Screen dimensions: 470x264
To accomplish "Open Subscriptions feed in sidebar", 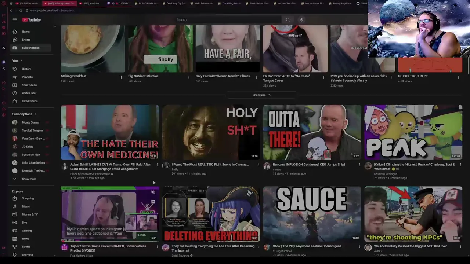I will tap(31, 48).
